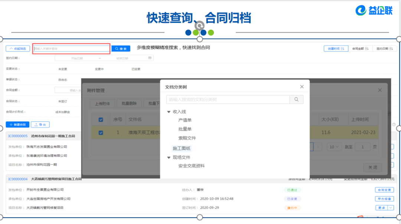The image size is (401, 224).
Task: Collapse the 现场文件 tree node triangle
Action: tap(169, 158)
